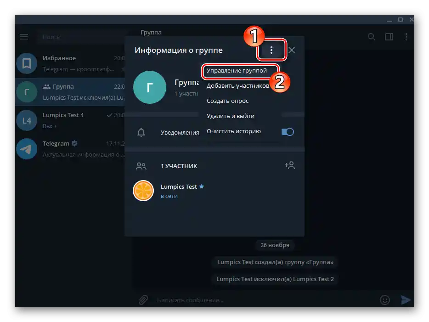Click the paperclip attachment icon
Image resolution: width=429 pixels, height=322 pixels.
(x=142, y=299)
